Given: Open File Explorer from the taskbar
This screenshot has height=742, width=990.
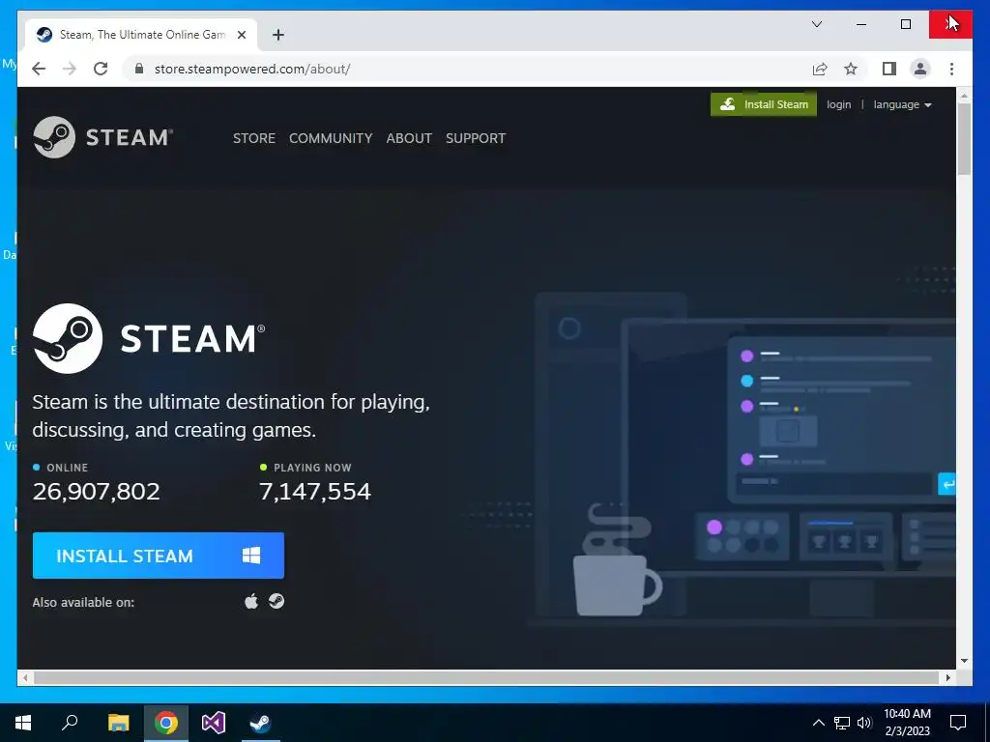Looking at the screenshot, I should coord(118,722).
